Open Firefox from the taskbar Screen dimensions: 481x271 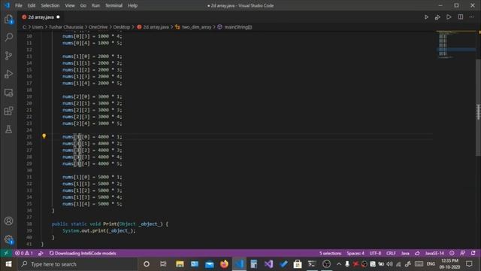pos(224,264)
